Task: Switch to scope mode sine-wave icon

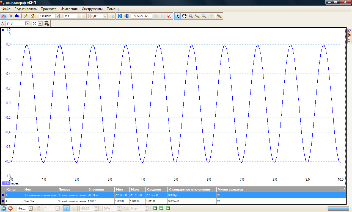Action: [4, 16]
